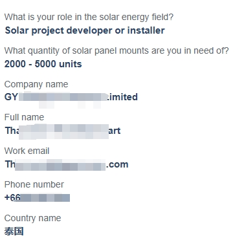Click the Company name label
Screen dimensions: 246x249
pos(36,84)
